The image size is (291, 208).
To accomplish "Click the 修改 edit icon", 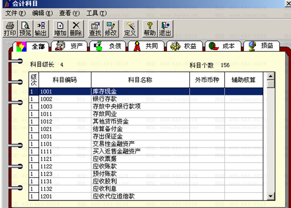I will (111, 29).
